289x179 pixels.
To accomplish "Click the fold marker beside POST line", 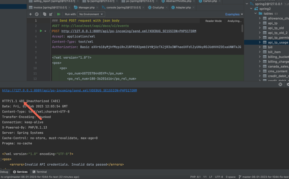I will tap(50, 31).
